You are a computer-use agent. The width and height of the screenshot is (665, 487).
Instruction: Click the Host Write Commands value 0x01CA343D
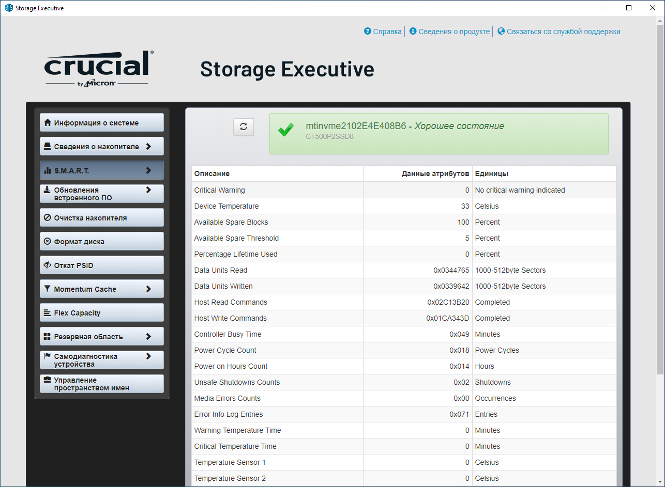pyautogui.click(x=448, y=318)
